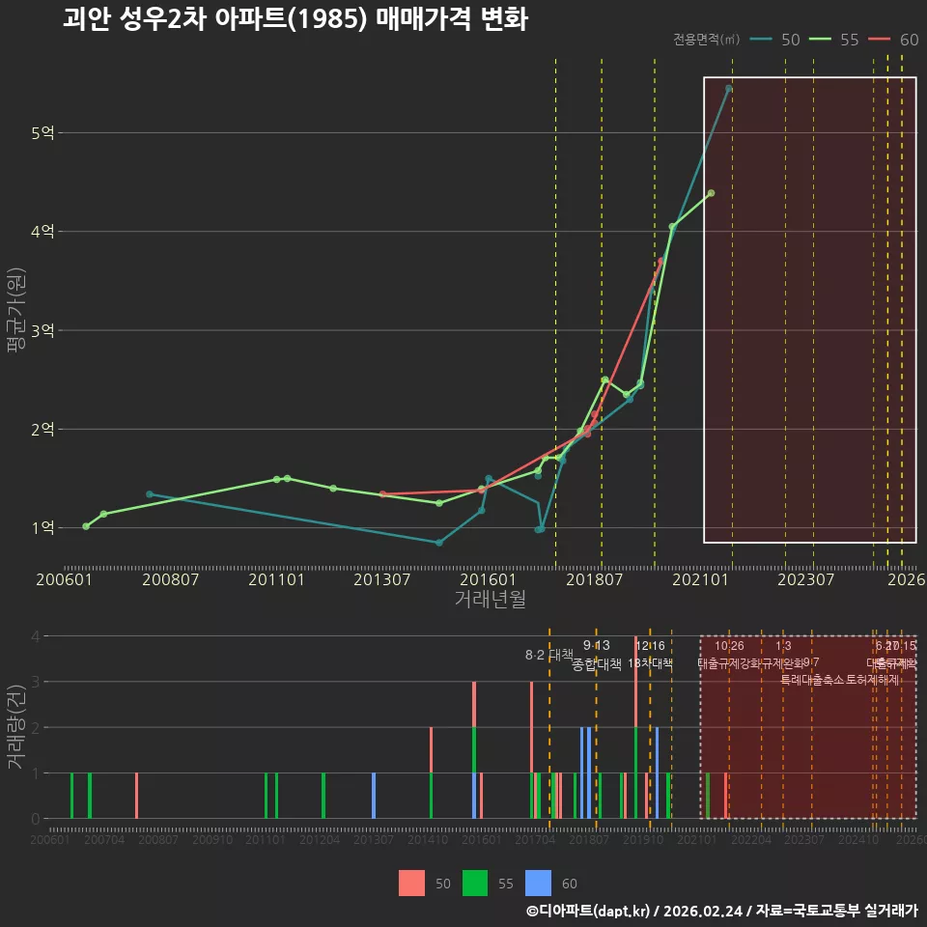The height and width of the screenshot is (927, 927).
Task: Toggle the teal 50 line legend entry at top
Action: pyautogui.click(x=774, y=40)
